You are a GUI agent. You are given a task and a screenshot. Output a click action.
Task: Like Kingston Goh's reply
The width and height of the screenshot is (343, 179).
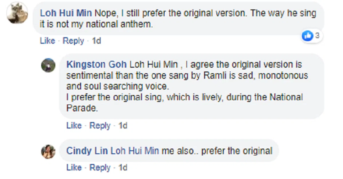tap(74, 126)
